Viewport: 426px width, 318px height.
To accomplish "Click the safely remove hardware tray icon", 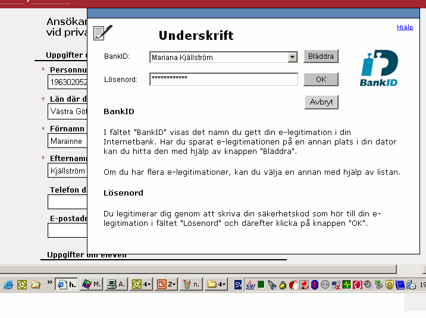I will coord(379,285).
